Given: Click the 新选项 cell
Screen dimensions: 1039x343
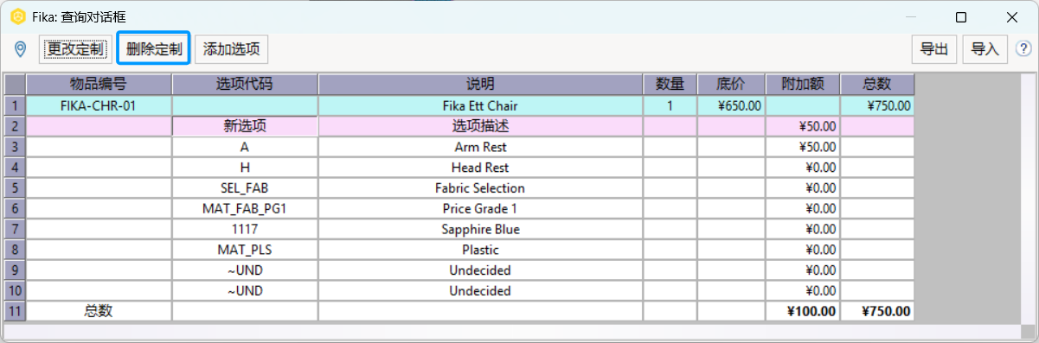Looking at the screenshot, I should (245, 126).
